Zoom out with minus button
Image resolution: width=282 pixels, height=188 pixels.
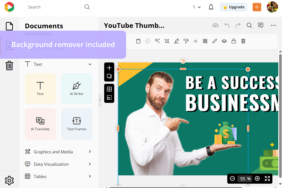[x=232, y=178]
